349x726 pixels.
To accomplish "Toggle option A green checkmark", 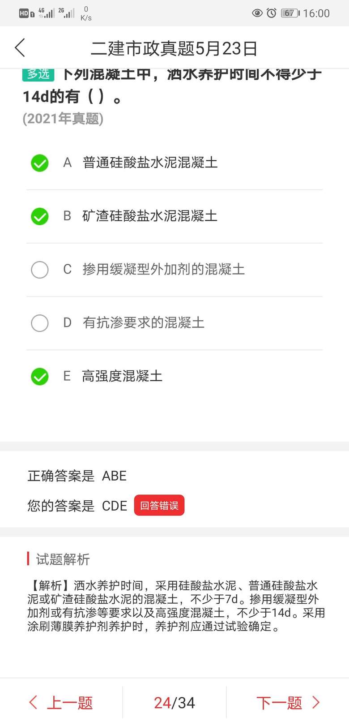I will coord(40,163).
